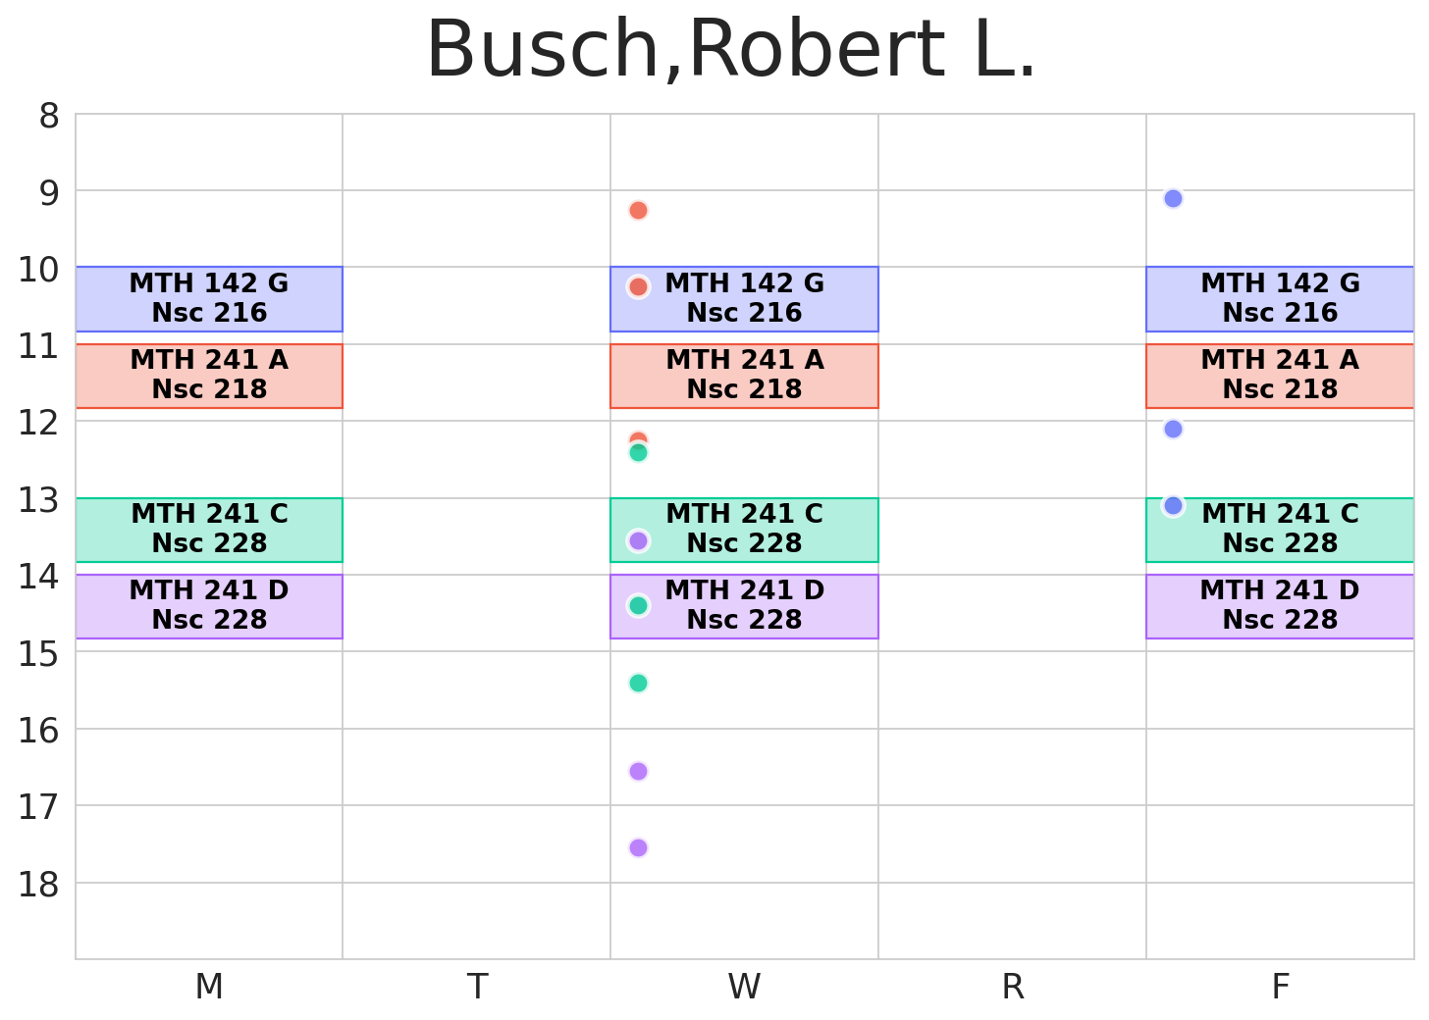This screenshot has height=1020, width=1429.
Task: Click red dot inside Wednesday MTH 142 G block
Action: tap(638, 286)
